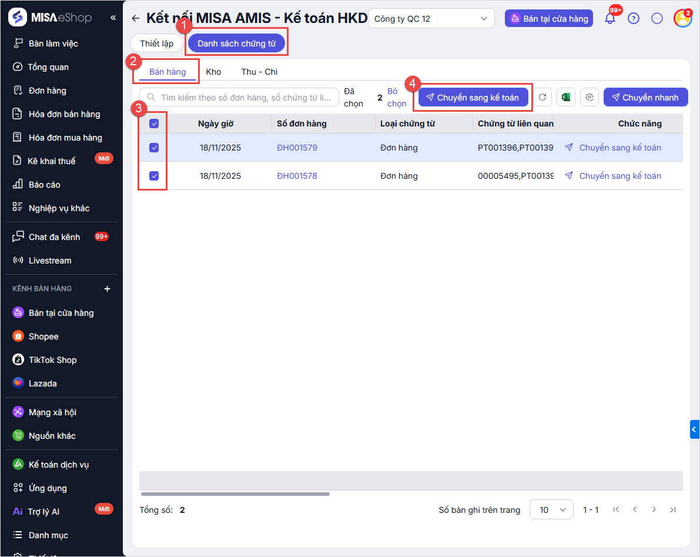The width and height of the screenshot is (700, 557).
Task: Toggle the select-all header checkbox
Action: point(154,124)
